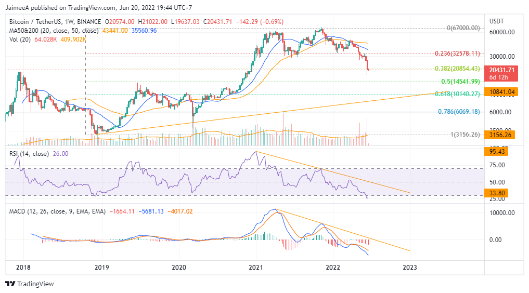This screenshot has height=293, width=529.
Task: Click the orange 10841.04 price label
Action: [x=501, y=91]
